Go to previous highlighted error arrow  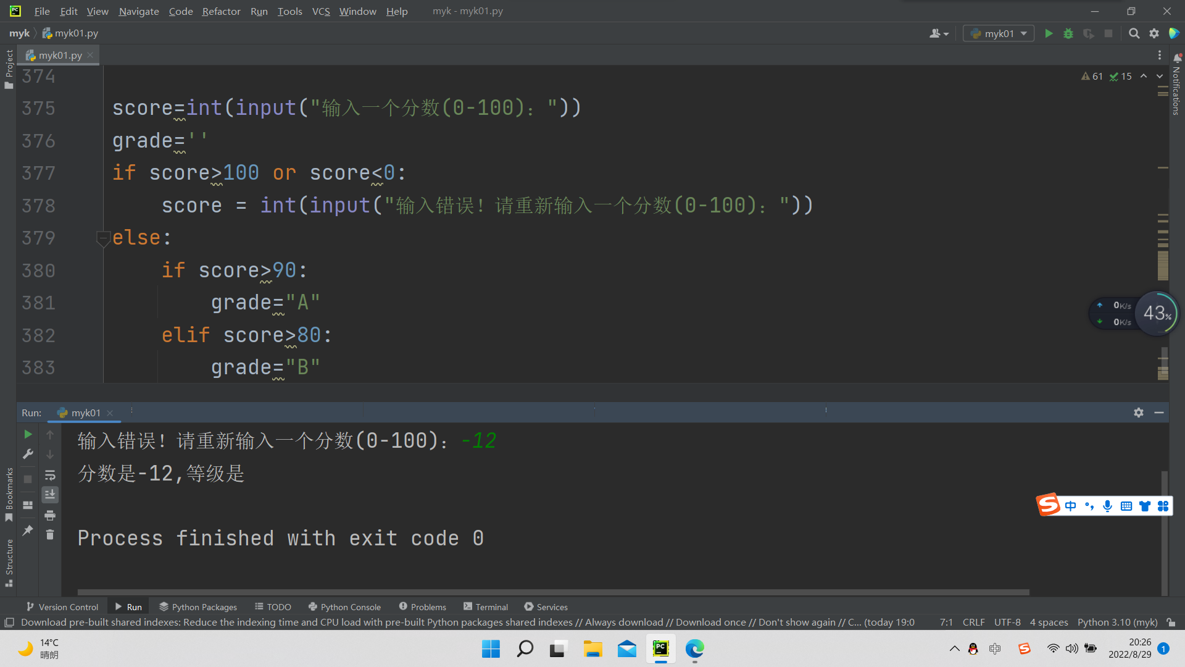[1144, 76]
